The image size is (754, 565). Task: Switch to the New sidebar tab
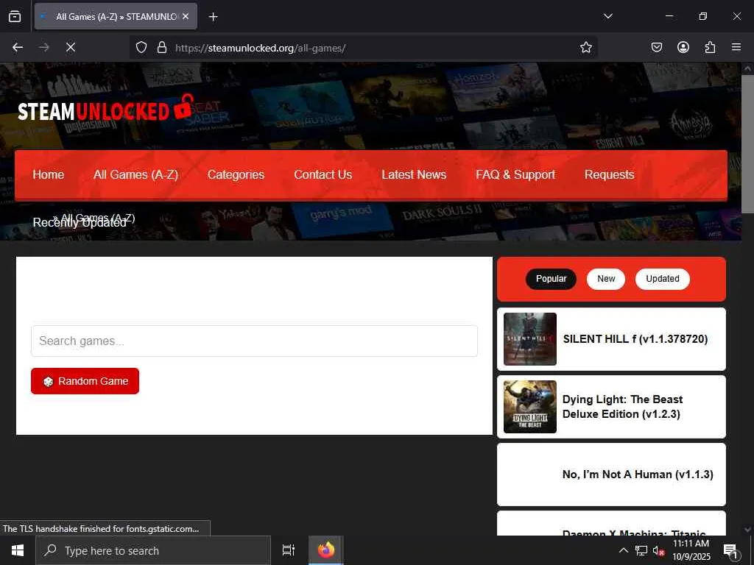[x=606, y=279]
